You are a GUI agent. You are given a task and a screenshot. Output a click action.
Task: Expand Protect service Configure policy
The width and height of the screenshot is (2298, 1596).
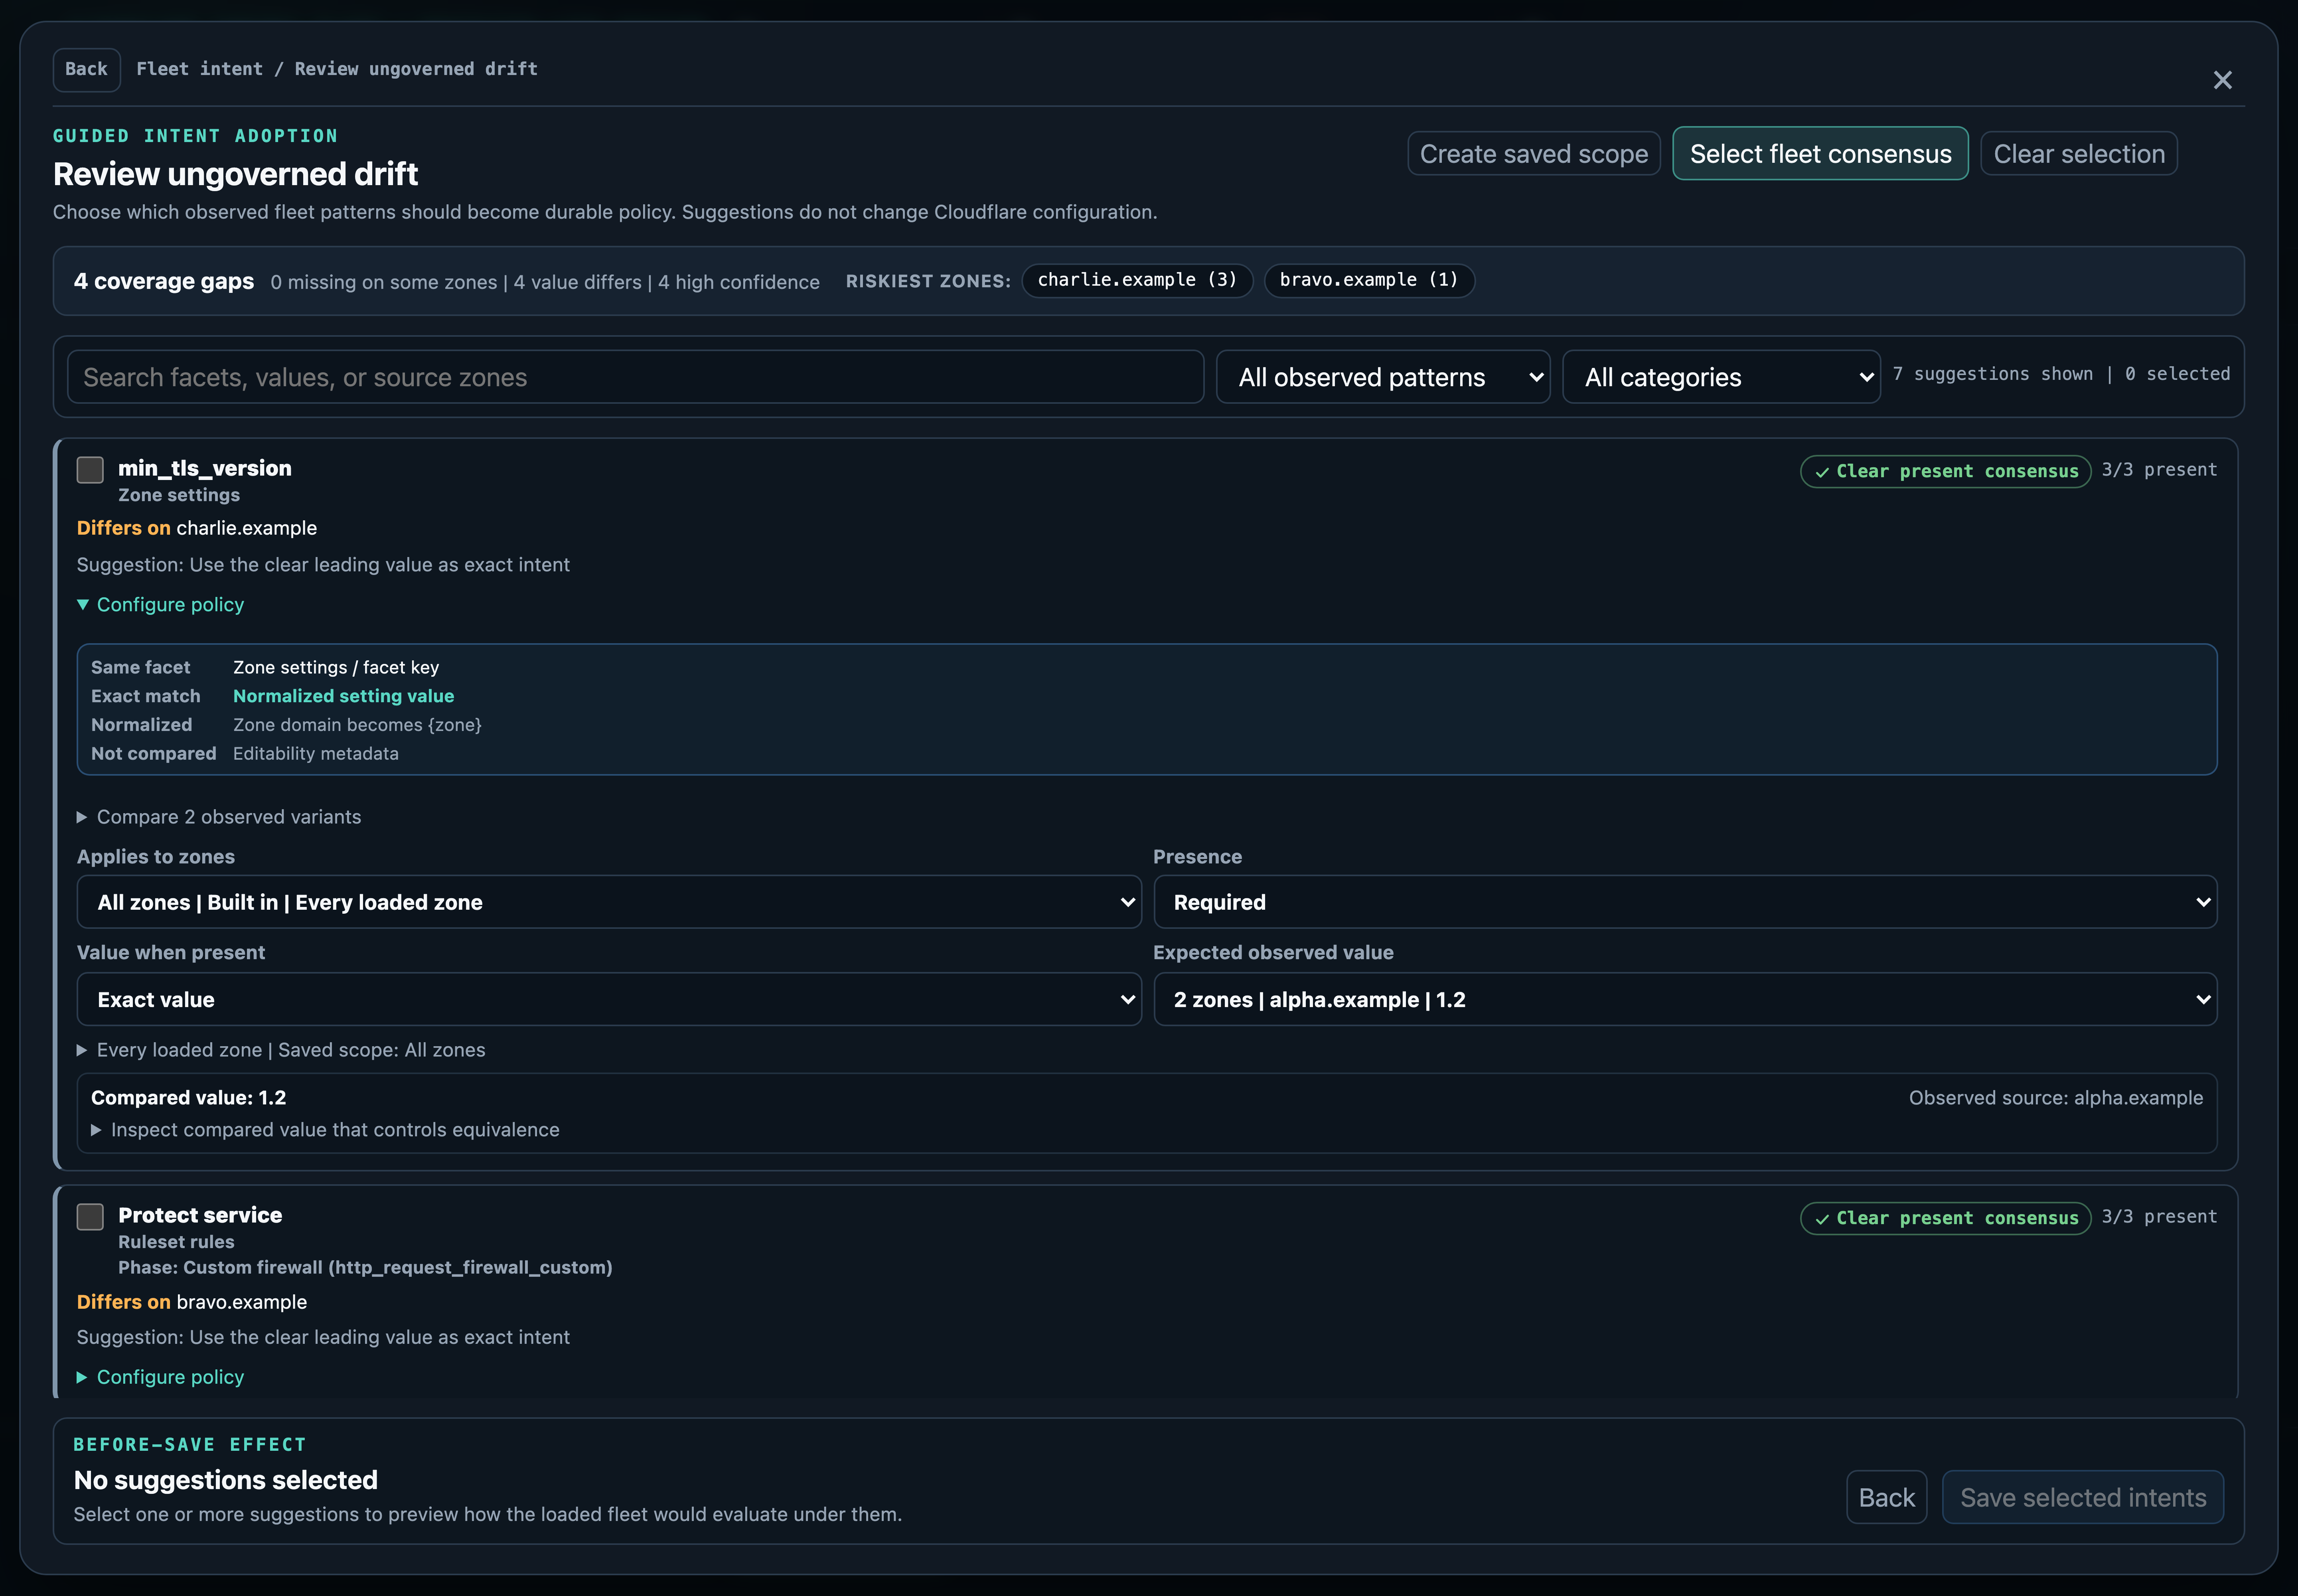click(x=161, y=1377)
